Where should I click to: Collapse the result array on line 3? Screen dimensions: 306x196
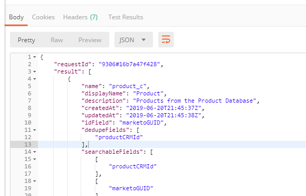click(34, 72)
